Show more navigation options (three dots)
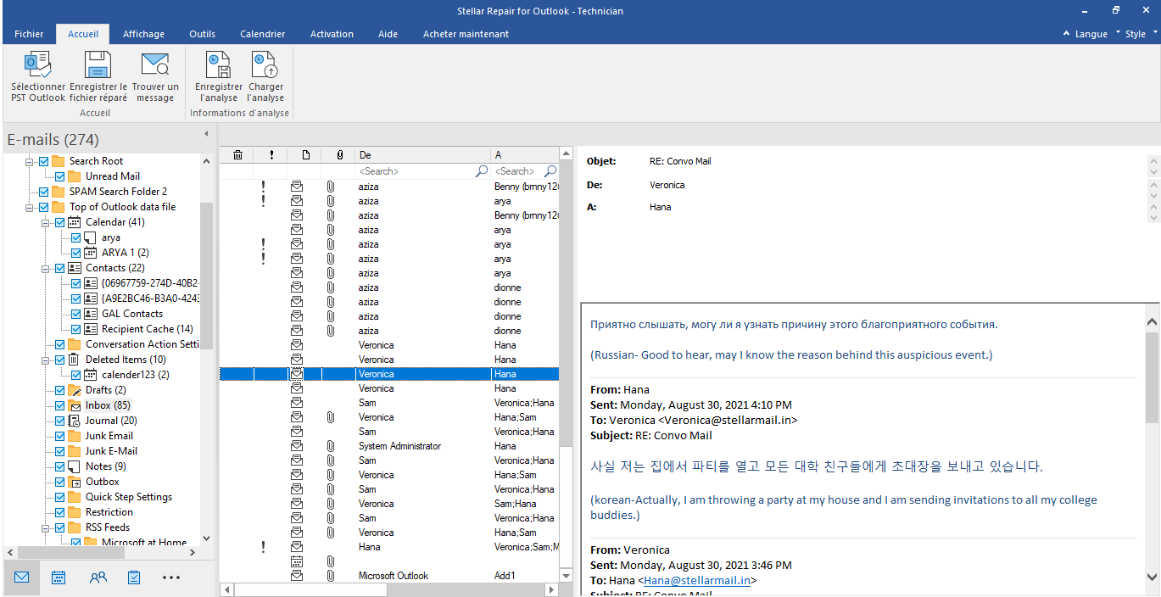 pyautogui.click(x=171, y=577)
